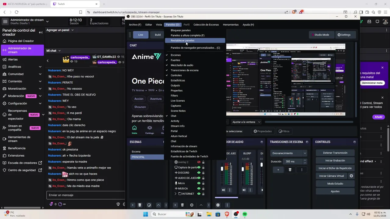Screen dimensions: 390x219
Task: Open scene filters icon in Escenas toolbar
Action: [x=149, y=205]
